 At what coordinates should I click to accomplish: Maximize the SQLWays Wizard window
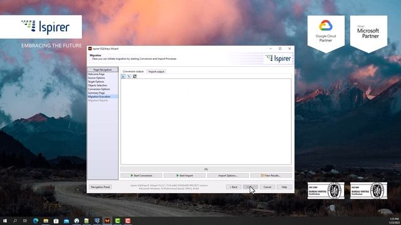(280, 49)
